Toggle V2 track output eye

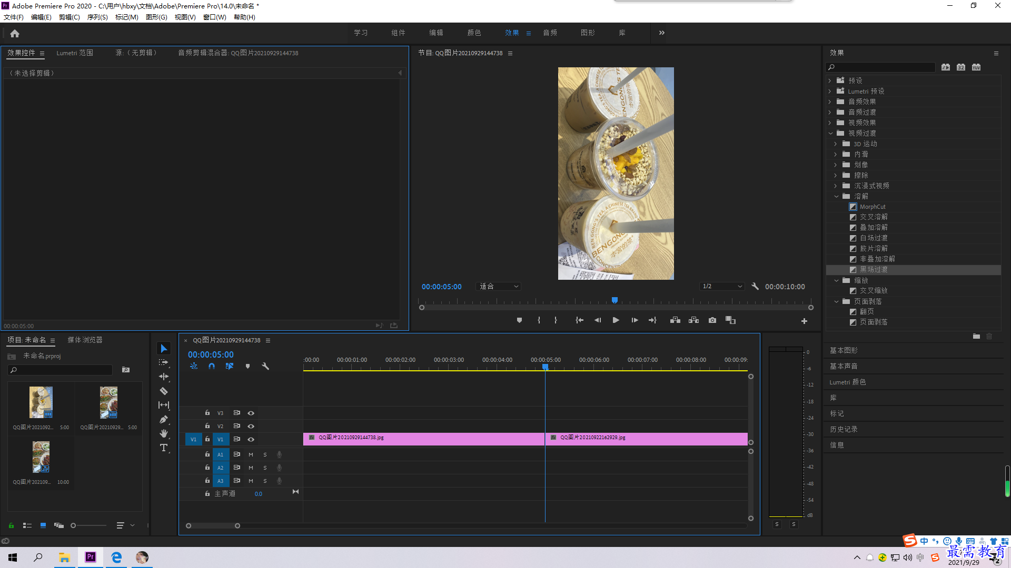(251, 426)
